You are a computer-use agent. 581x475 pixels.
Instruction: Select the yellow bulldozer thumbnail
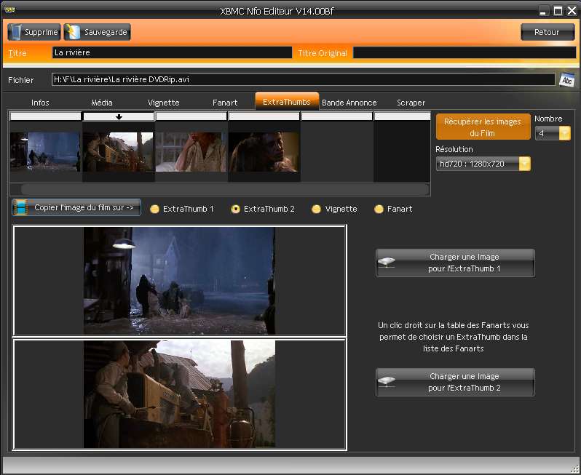click(118, 151)
